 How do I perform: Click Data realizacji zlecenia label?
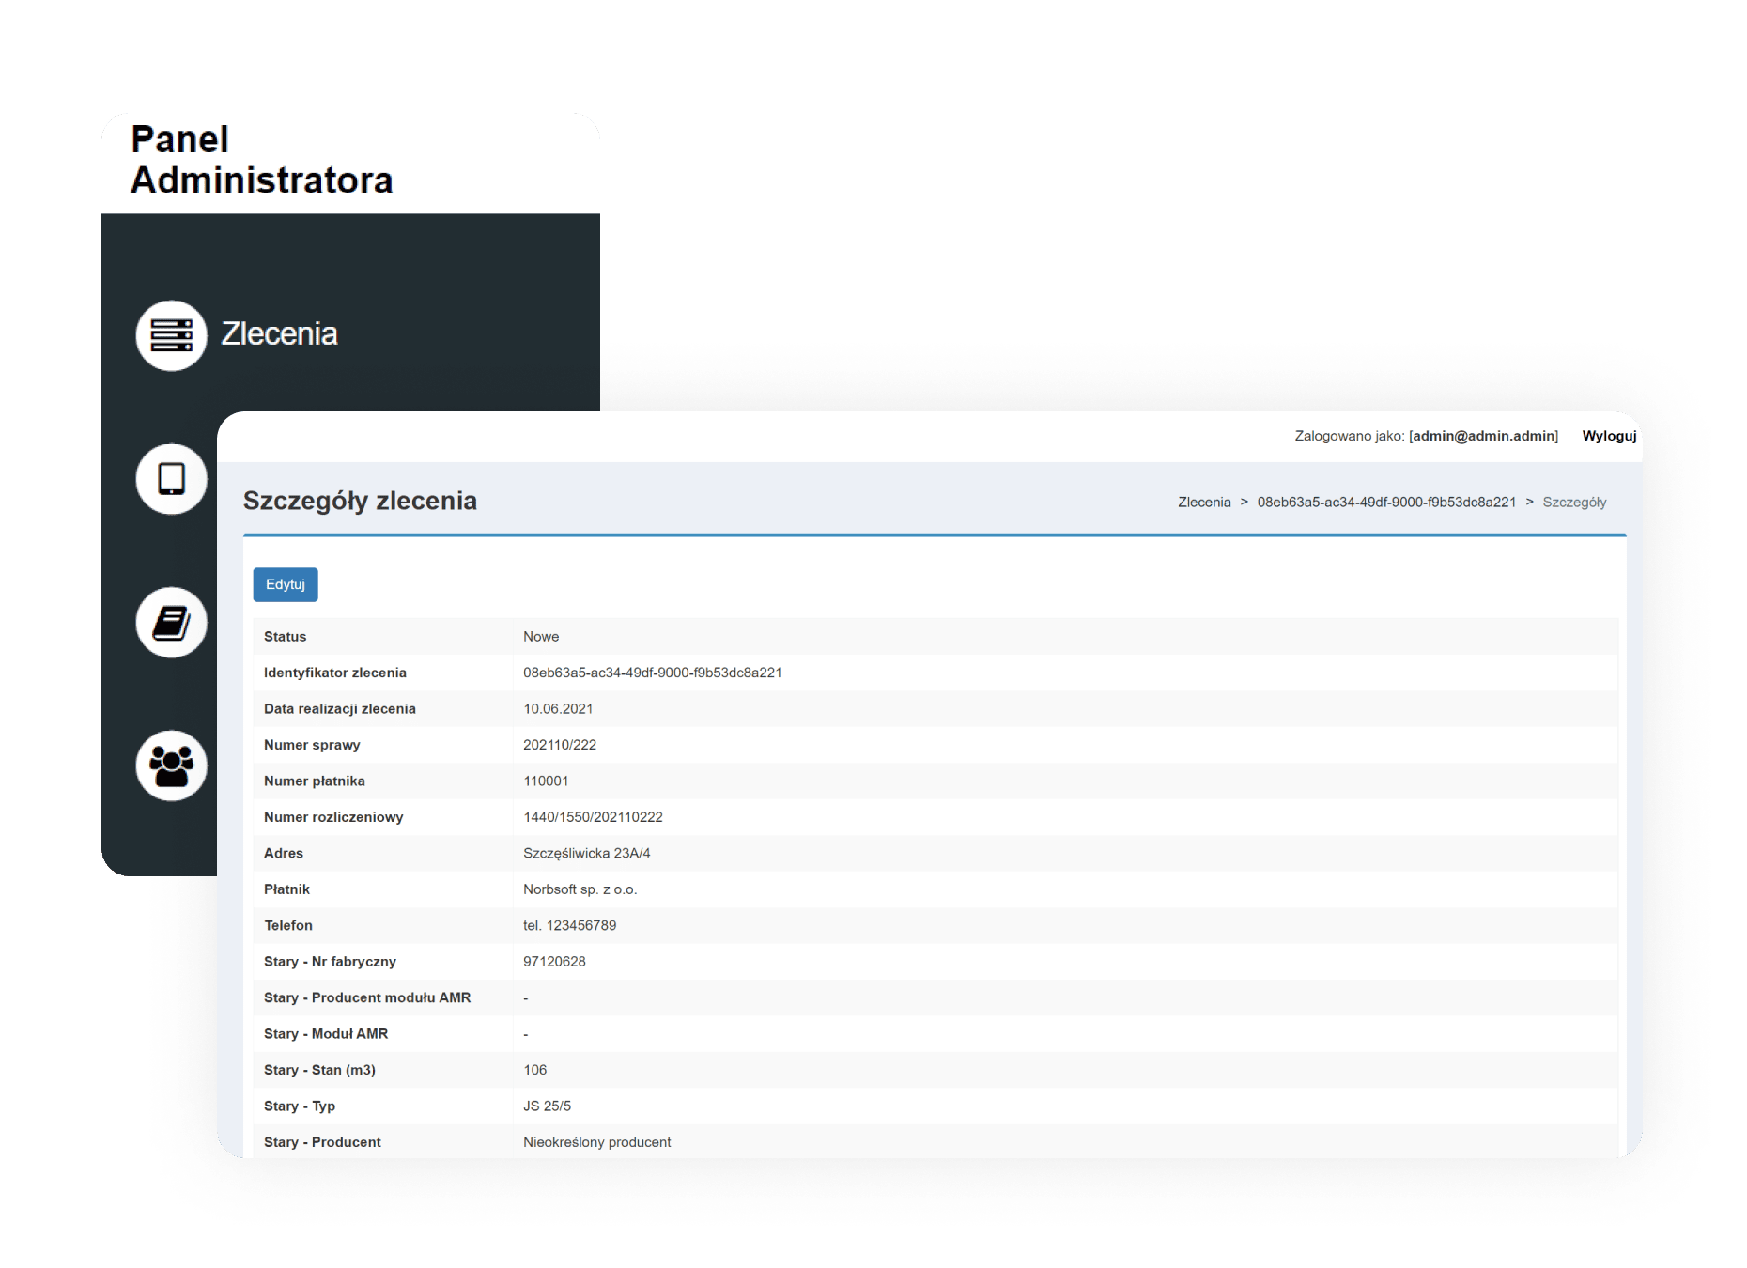[340, 709]
